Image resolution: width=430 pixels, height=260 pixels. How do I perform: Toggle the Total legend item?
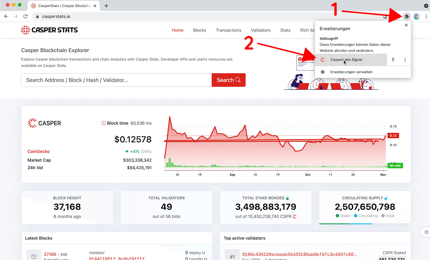[388, 216]
